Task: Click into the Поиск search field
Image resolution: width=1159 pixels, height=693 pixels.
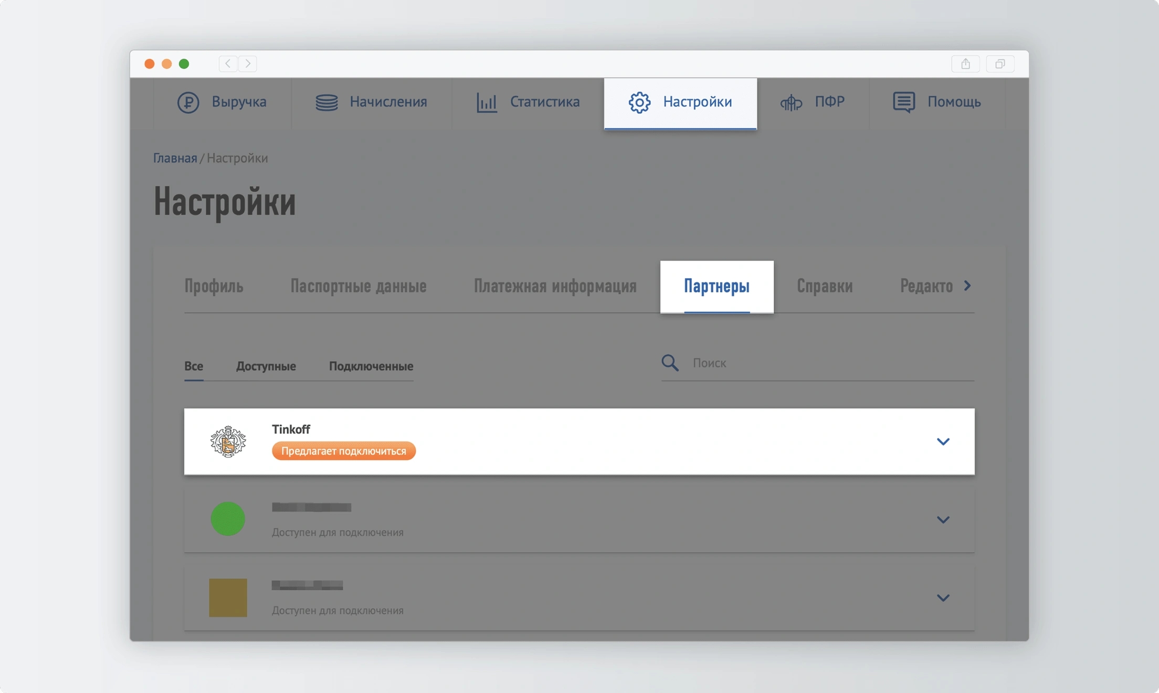Action: [829, 363]
